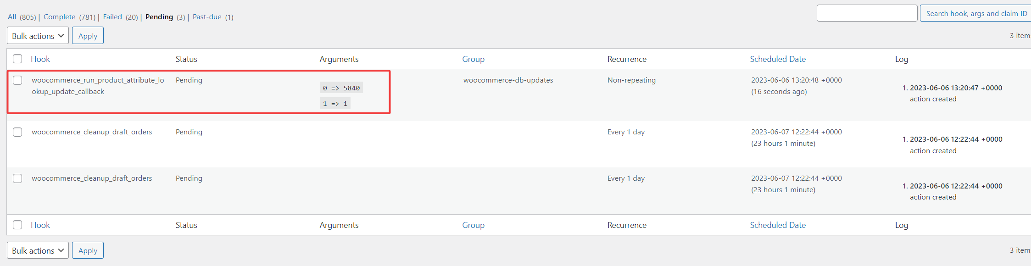
Task: Tick the select-all checkbox in table header
Action: coord(17,59)
